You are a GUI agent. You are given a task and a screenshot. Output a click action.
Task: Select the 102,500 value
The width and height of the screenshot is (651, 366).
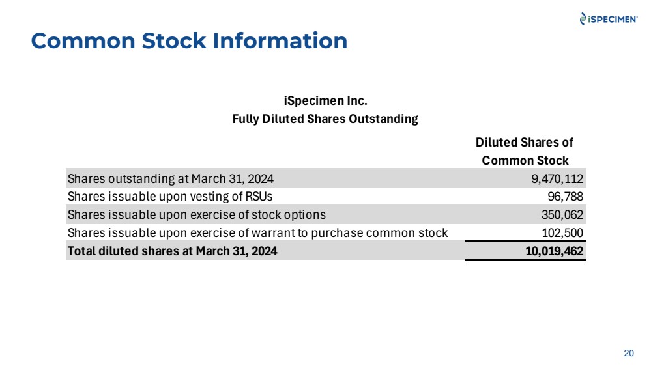click(x=562, y=232)
